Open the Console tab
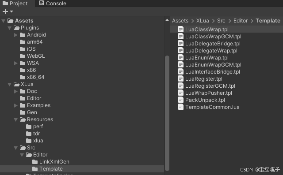283x175 pixels. pos(53,4)
